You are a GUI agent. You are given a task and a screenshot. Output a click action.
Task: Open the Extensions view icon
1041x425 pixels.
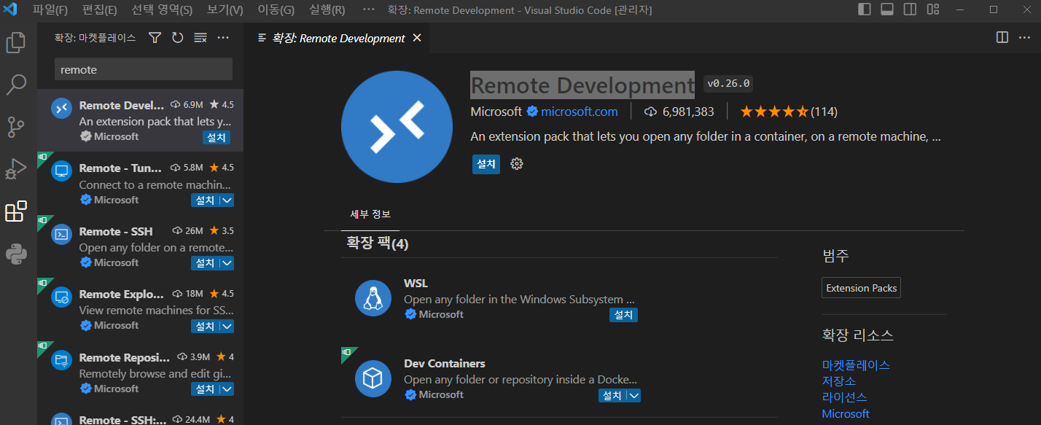pyautogui.click(x=16, y=211)
